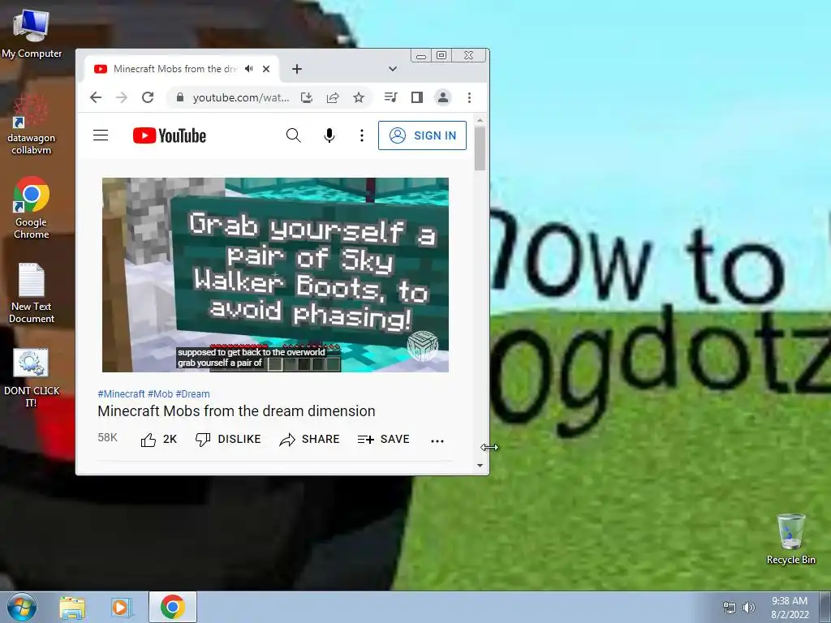Click the vertical scrollbar thumb

pos(480,148)
